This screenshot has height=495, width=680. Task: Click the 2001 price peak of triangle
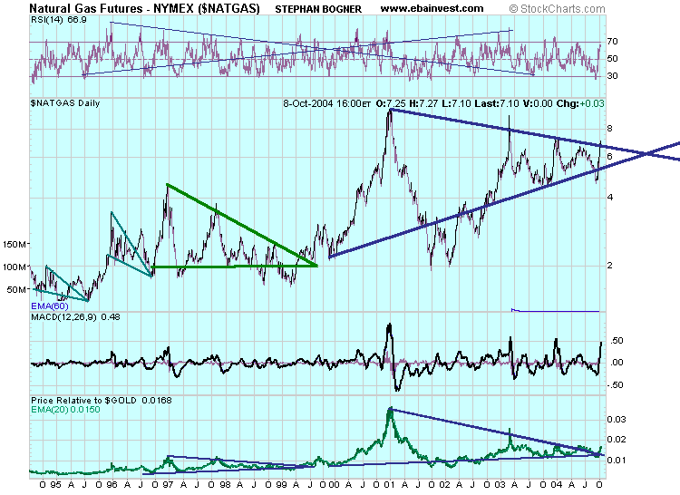click(390, 110)
